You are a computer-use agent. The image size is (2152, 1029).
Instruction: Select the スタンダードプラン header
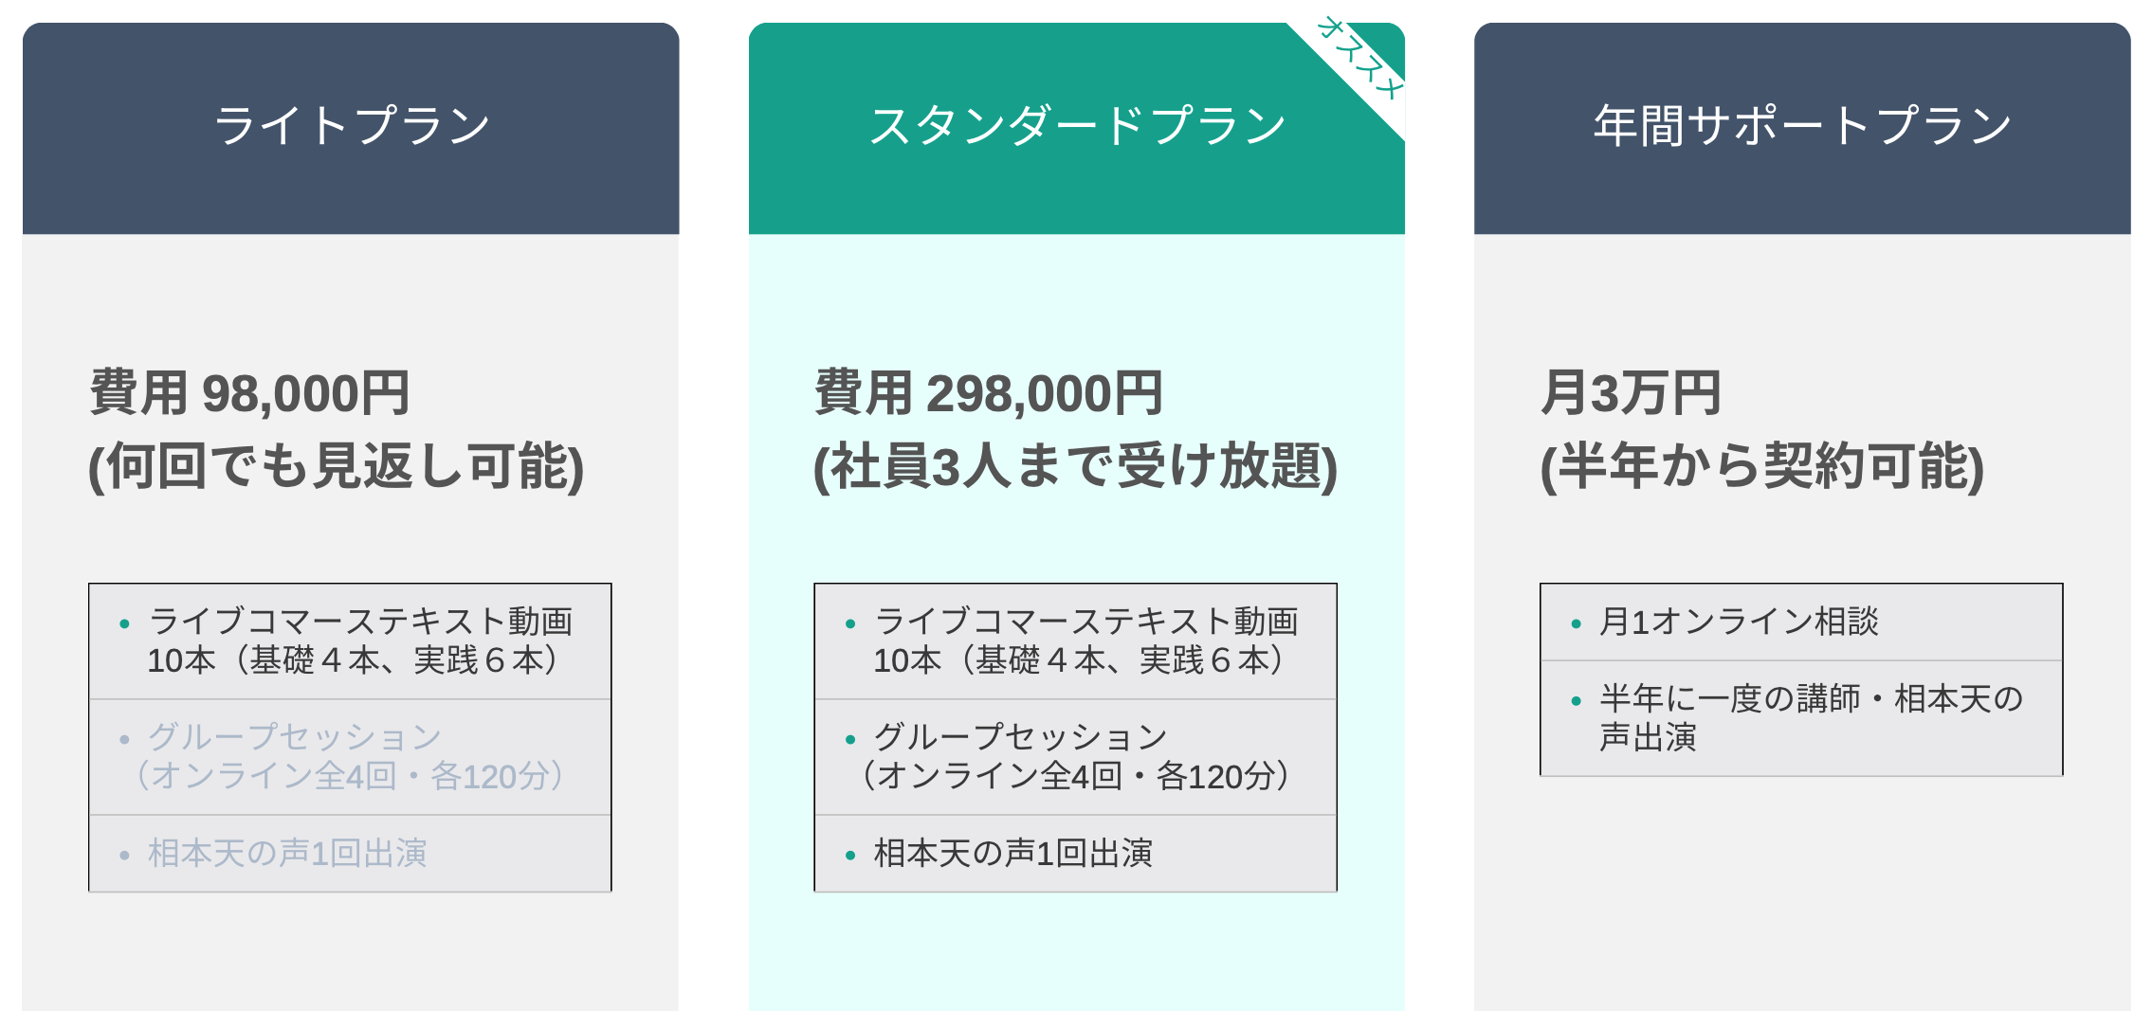click(x=1077, y=127)
